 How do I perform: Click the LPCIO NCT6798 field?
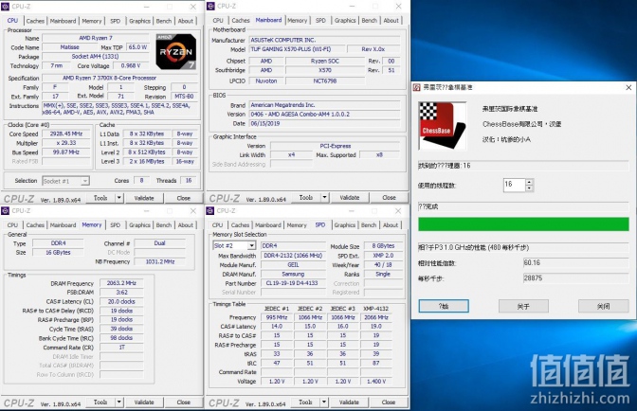coord(324,81)
